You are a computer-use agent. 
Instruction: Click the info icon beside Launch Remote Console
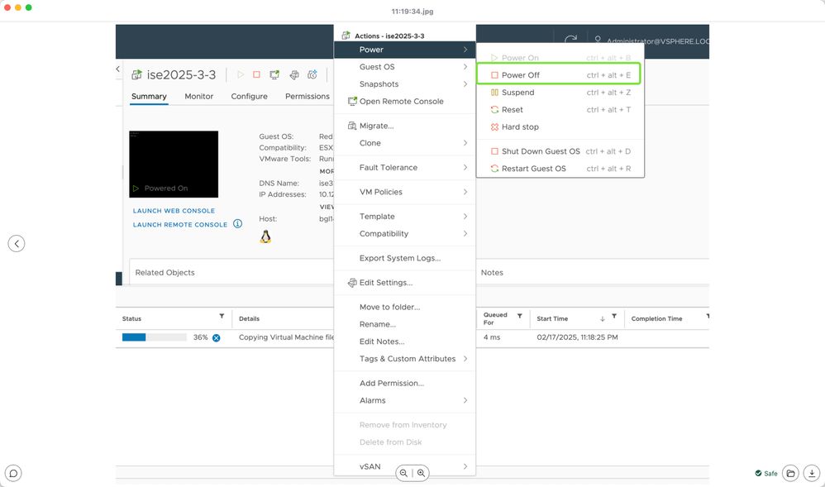[238, 224]
